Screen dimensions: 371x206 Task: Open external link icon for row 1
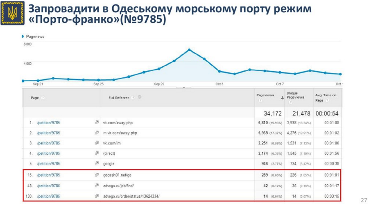coord(97,122)
